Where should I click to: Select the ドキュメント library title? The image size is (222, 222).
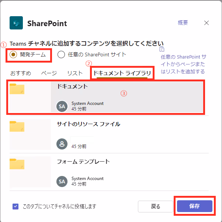click(x=72, y=87)
